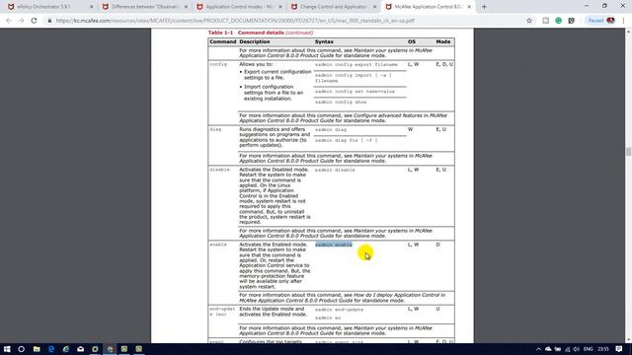Open Cortana search circle in taskbar
632x355 pixels.
(x=22, y=349)
